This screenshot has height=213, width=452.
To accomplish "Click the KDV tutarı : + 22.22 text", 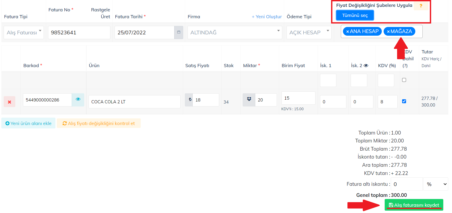I will pyautogui.click(x=386, y=173).
